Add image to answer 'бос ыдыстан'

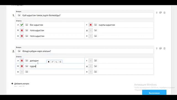point(27,25)
